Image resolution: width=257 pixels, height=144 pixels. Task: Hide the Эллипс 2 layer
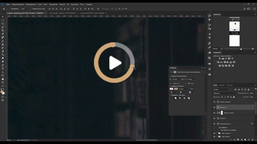(214, 118)
